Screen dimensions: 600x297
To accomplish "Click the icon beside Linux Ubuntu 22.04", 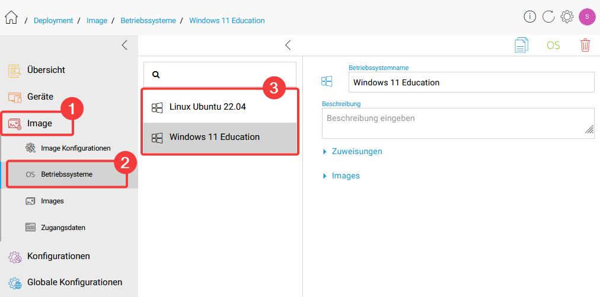I will (x=157, y=107).
